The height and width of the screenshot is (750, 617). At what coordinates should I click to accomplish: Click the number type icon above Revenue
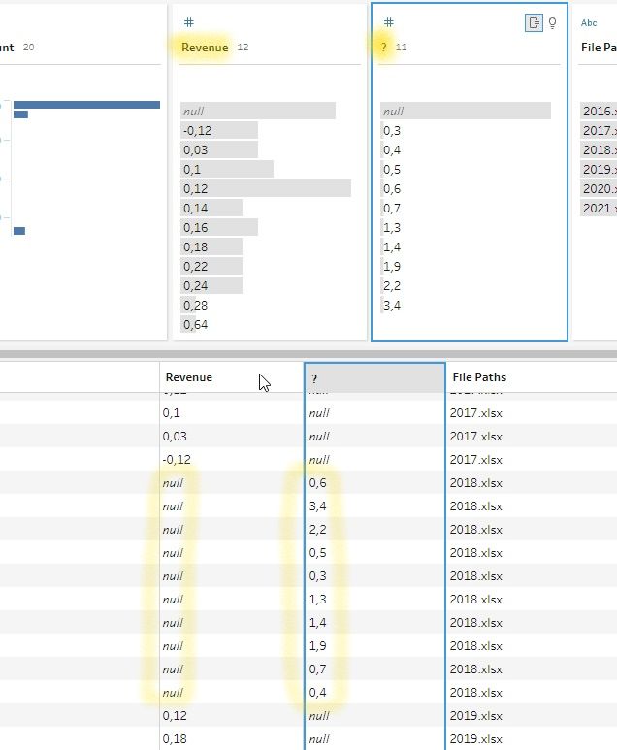click(189, 22)
